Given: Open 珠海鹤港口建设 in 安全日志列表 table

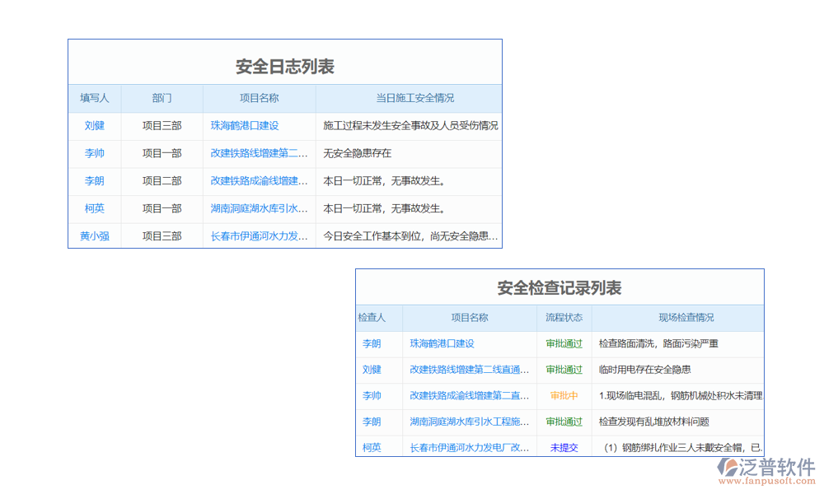Looking at the screenshot, I should pos(245,126).
